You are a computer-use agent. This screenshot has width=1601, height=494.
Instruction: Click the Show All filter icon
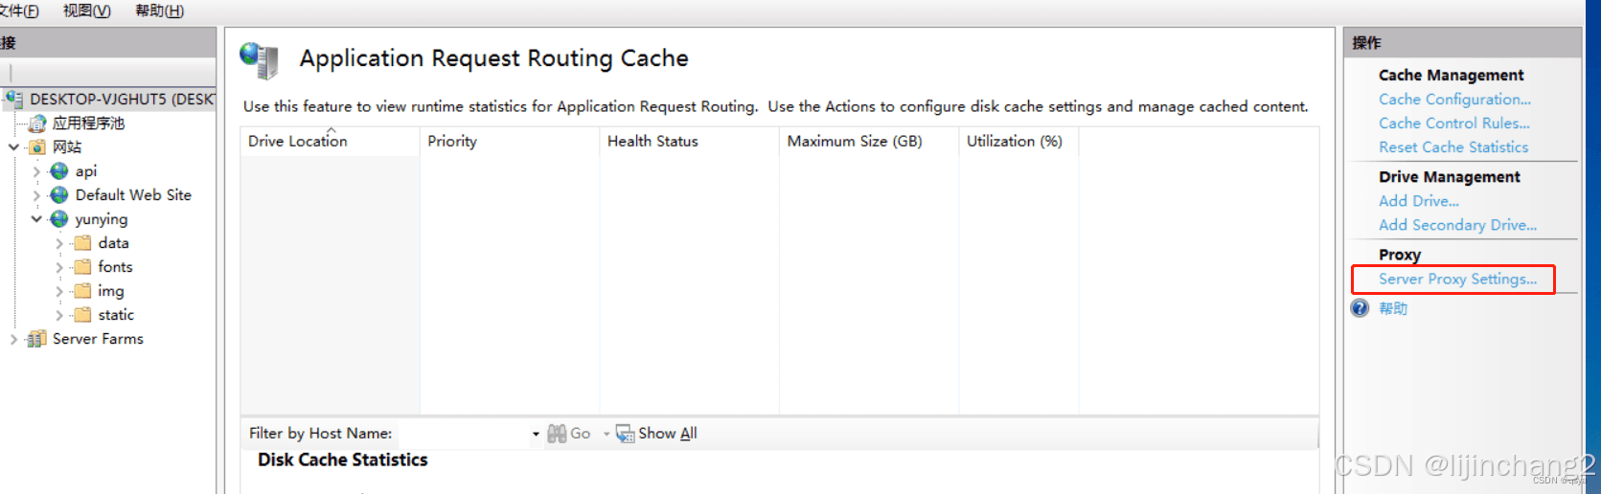625,434
